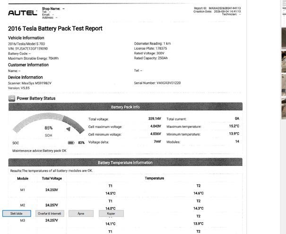
Task: Click the 'Battery Pack Info' header bar
Action: (125, 107)
